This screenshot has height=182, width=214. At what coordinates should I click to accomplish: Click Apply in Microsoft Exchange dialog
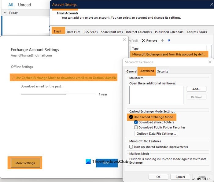pyautogui.click(x=202, y=177)
